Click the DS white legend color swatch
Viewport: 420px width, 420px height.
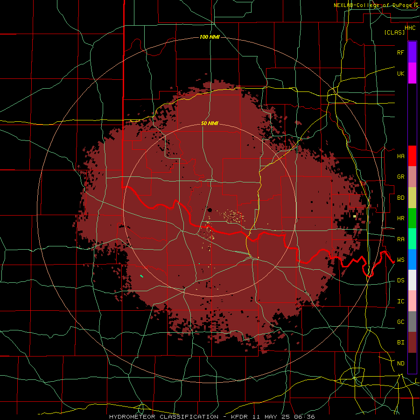pos(412,280)
